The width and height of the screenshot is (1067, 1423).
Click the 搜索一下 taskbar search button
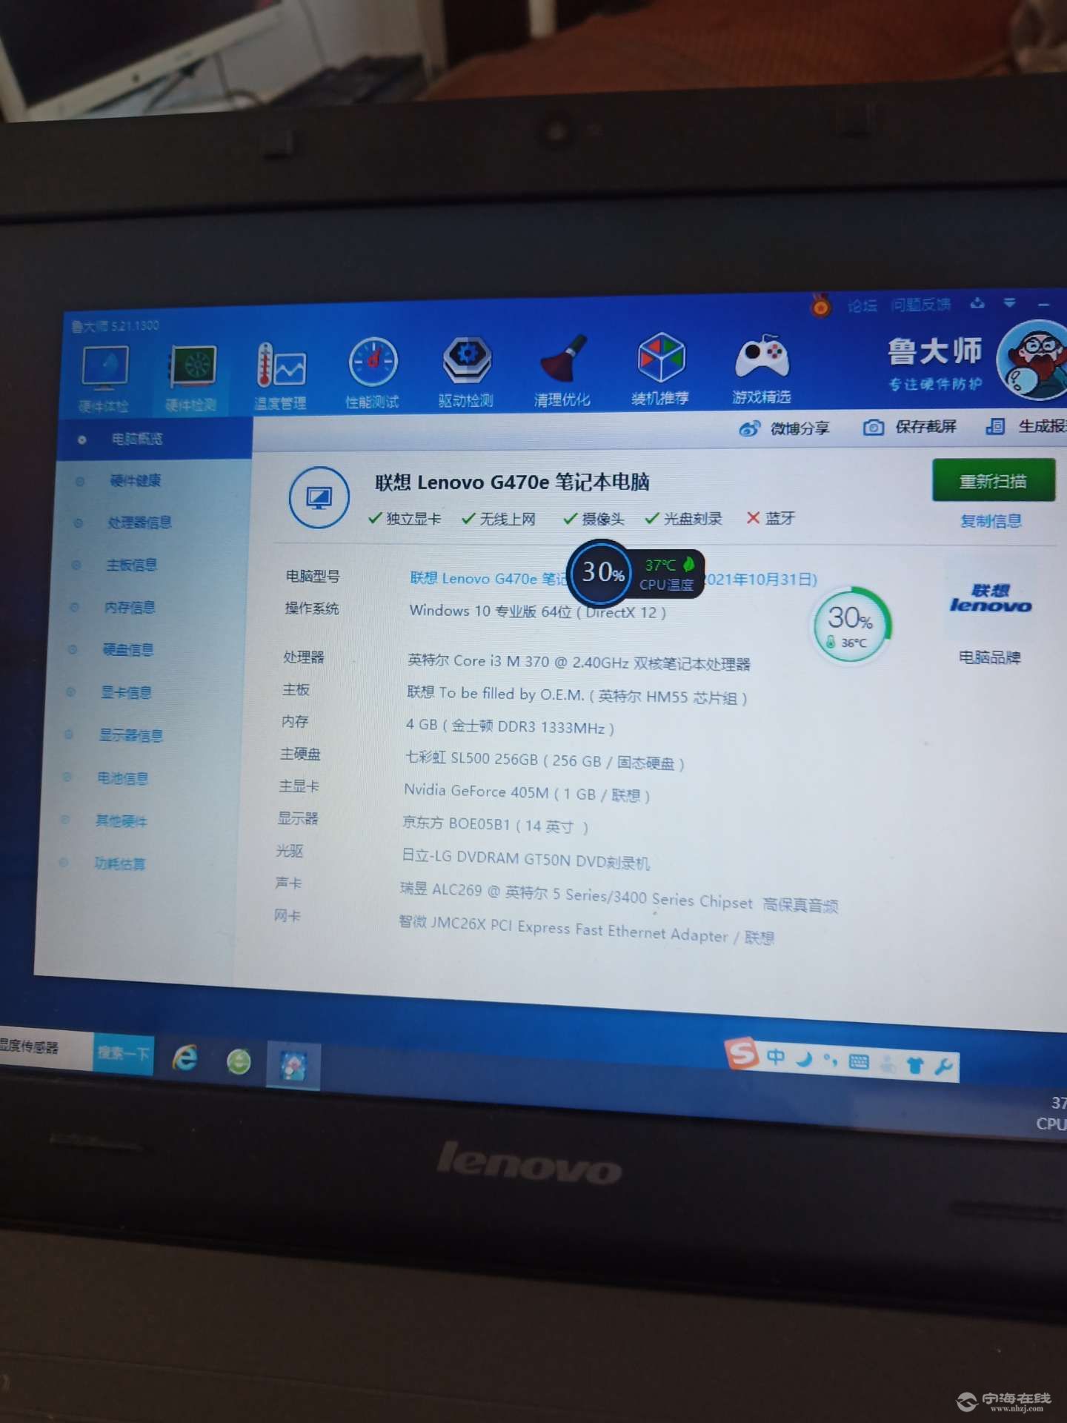pyautogui.click(x=124, y=1054)
